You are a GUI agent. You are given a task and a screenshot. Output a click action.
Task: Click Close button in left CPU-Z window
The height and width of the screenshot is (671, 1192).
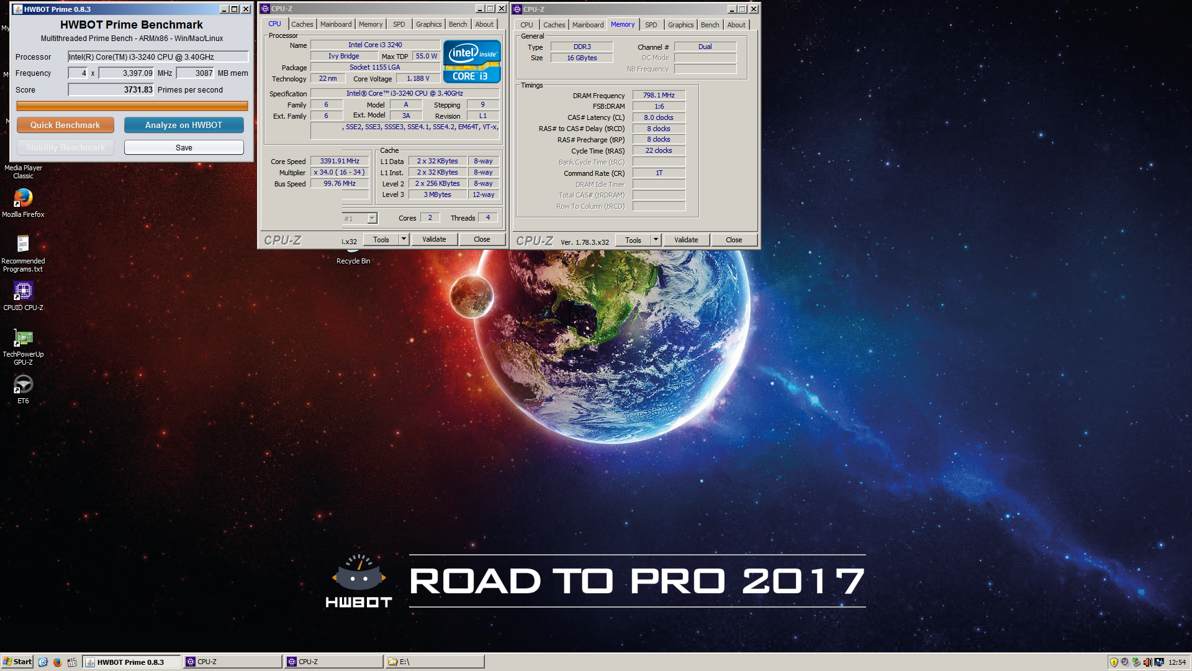point(482,239)
